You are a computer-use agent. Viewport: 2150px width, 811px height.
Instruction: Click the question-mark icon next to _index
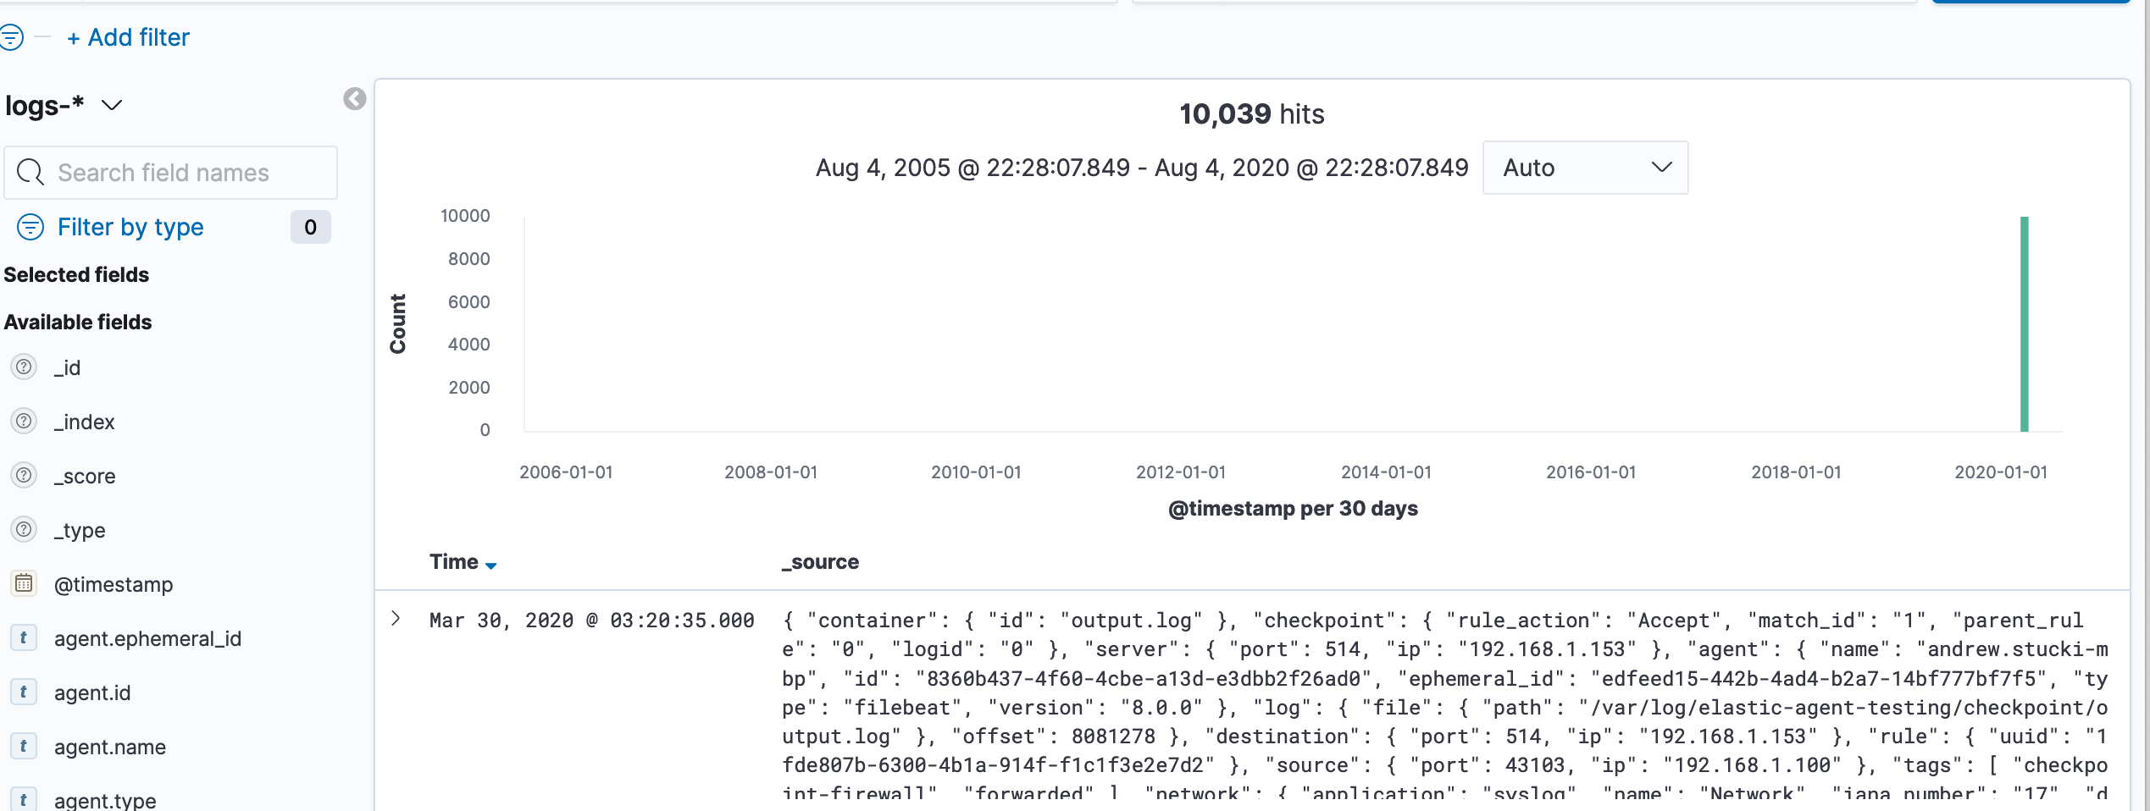tap(24, 421)
